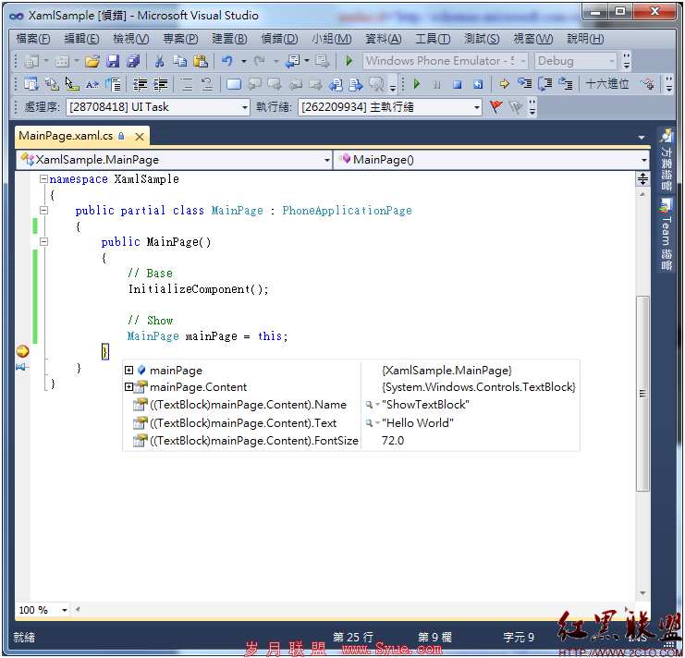Click the vertical scrollbar thumb of the editor
Screen dimensions: 685x658
coord(642,393)
